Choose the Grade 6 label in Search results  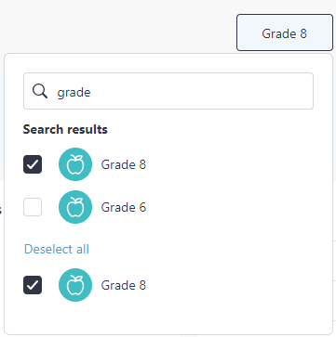(124, 207)
